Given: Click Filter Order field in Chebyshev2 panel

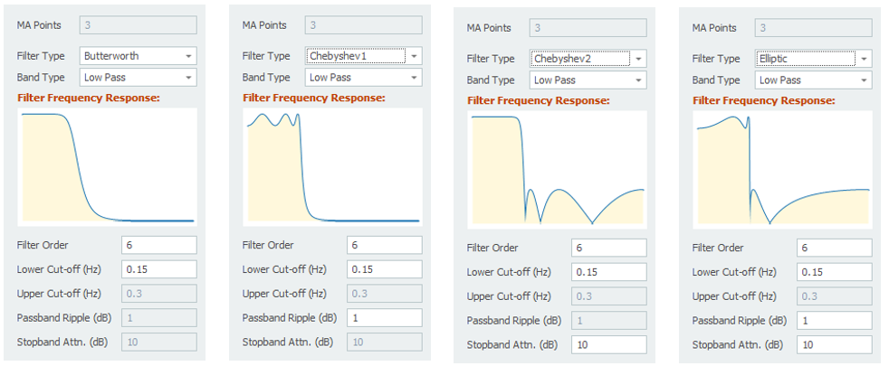Looking at the screenshot, I should (608, 248).
